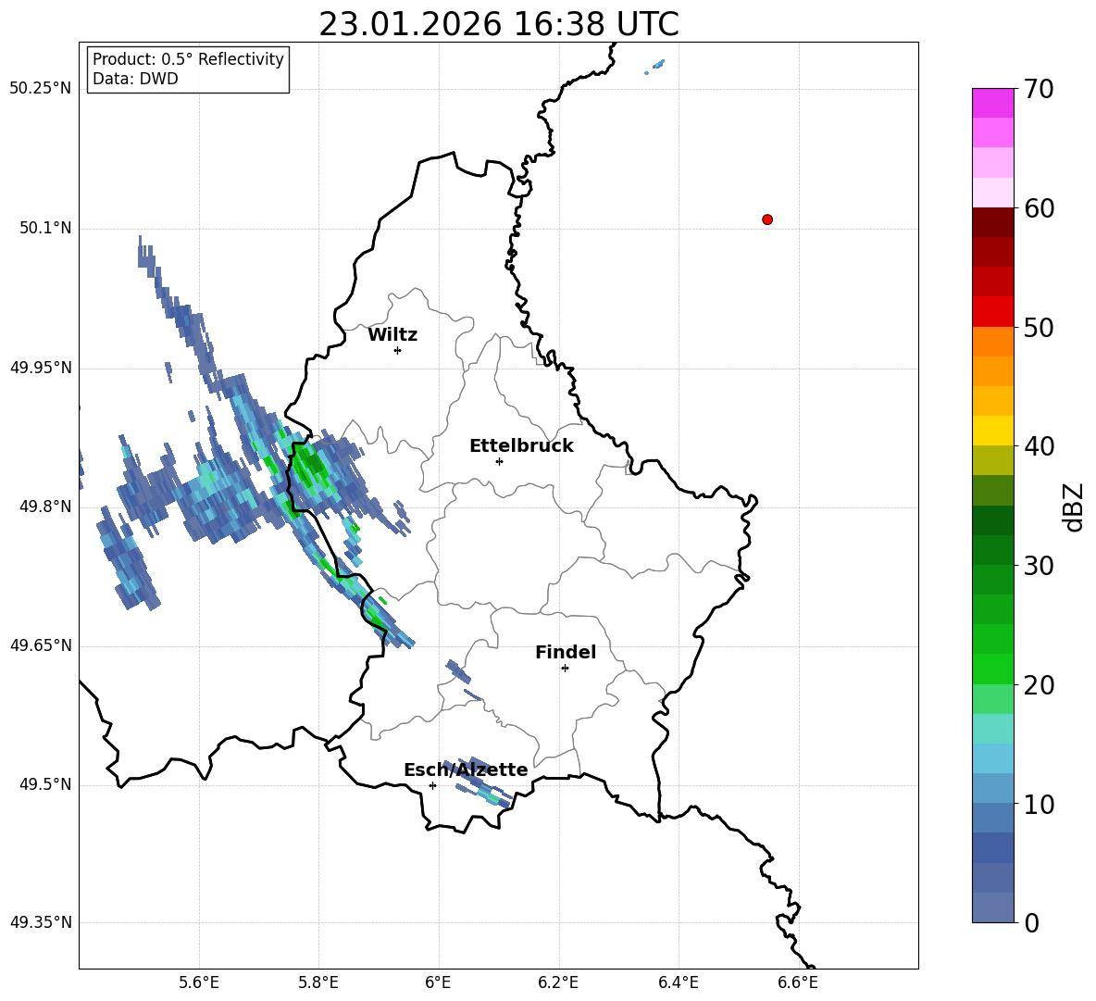Click the colorbar tick label '10'
The height and width of the screenshot is (1001, 1096).
tap(1039, 805)
